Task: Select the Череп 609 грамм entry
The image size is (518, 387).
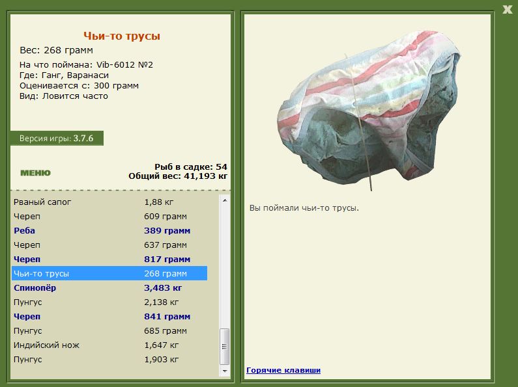Action: (109, 216)
